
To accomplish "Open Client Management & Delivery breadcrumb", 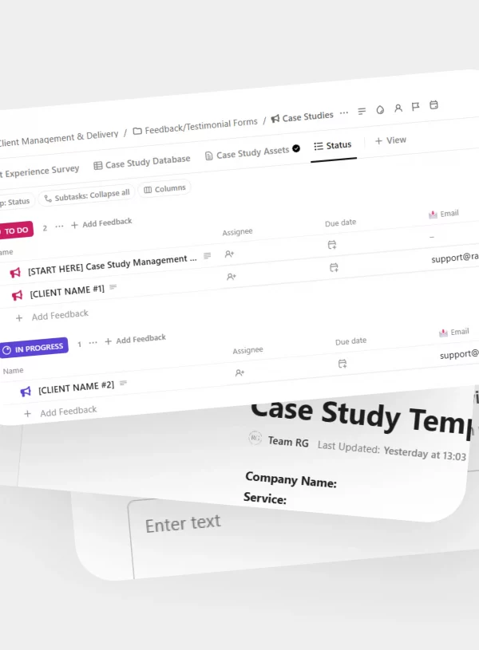I will click(x=59, y=138).
